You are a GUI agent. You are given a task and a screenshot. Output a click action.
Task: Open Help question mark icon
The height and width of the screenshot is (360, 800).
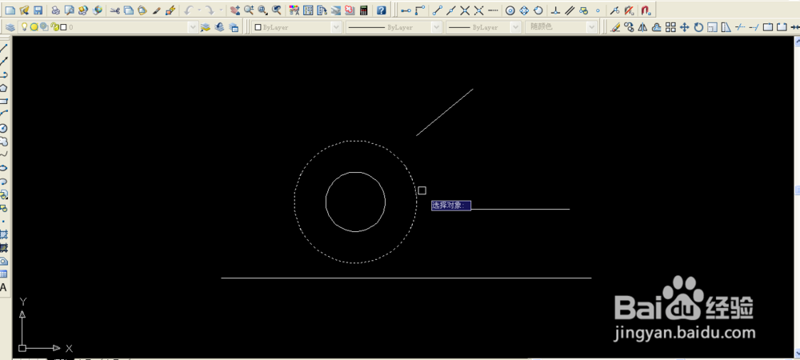(x=381, y=10)
